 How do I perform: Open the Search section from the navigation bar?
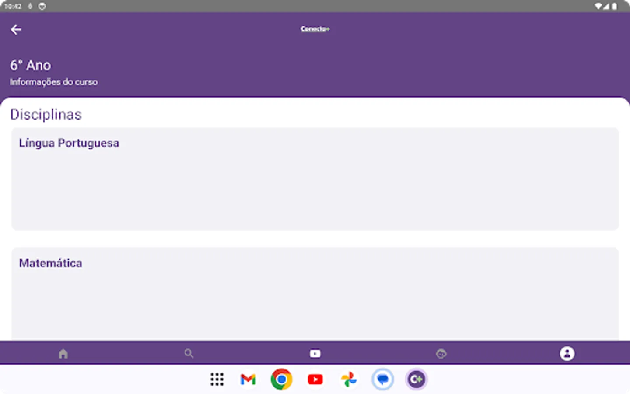(189, 353)
